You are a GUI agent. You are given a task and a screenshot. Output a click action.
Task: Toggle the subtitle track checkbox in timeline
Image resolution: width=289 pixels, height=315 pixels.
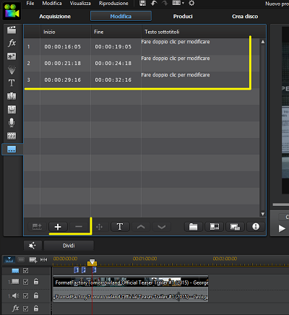(26, 271)
